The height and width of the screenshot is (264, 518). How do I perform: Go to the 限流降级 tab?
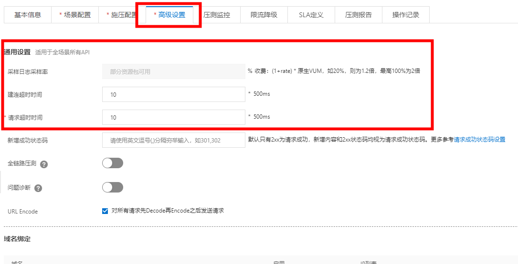point(264,15)
